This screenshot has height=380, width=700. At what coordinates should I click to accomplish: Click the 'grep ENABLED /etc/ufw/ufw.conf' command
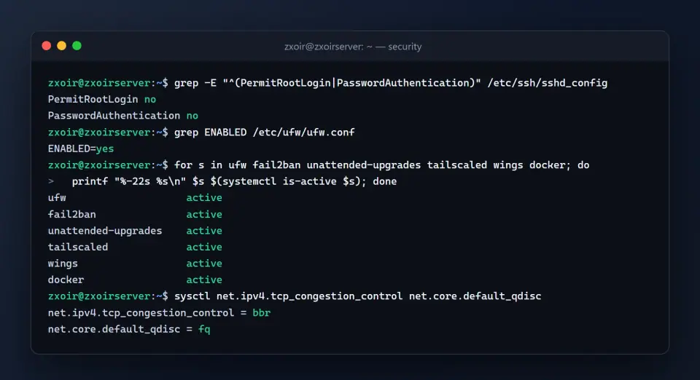[x=264, y=132]
